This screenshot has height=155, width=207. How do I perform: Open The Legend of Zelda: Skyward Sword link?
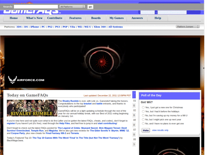(x=78, y=128)
